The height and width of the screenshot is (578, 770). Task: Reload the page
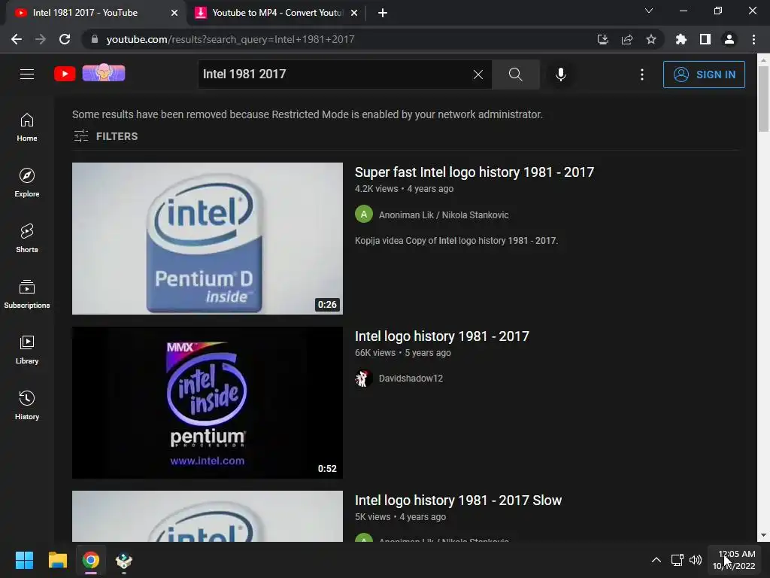65,39
